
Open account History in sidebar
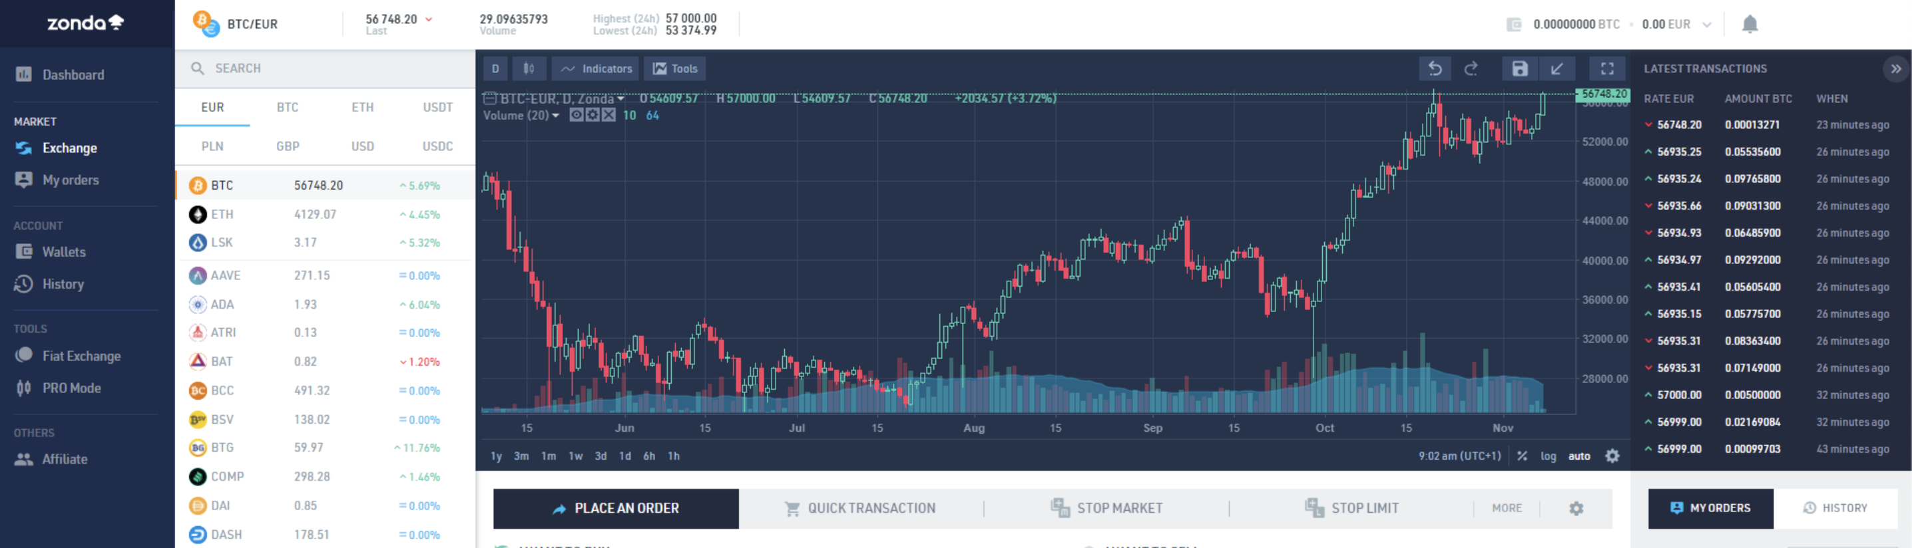pyautogui.click(x=63, y=284)
